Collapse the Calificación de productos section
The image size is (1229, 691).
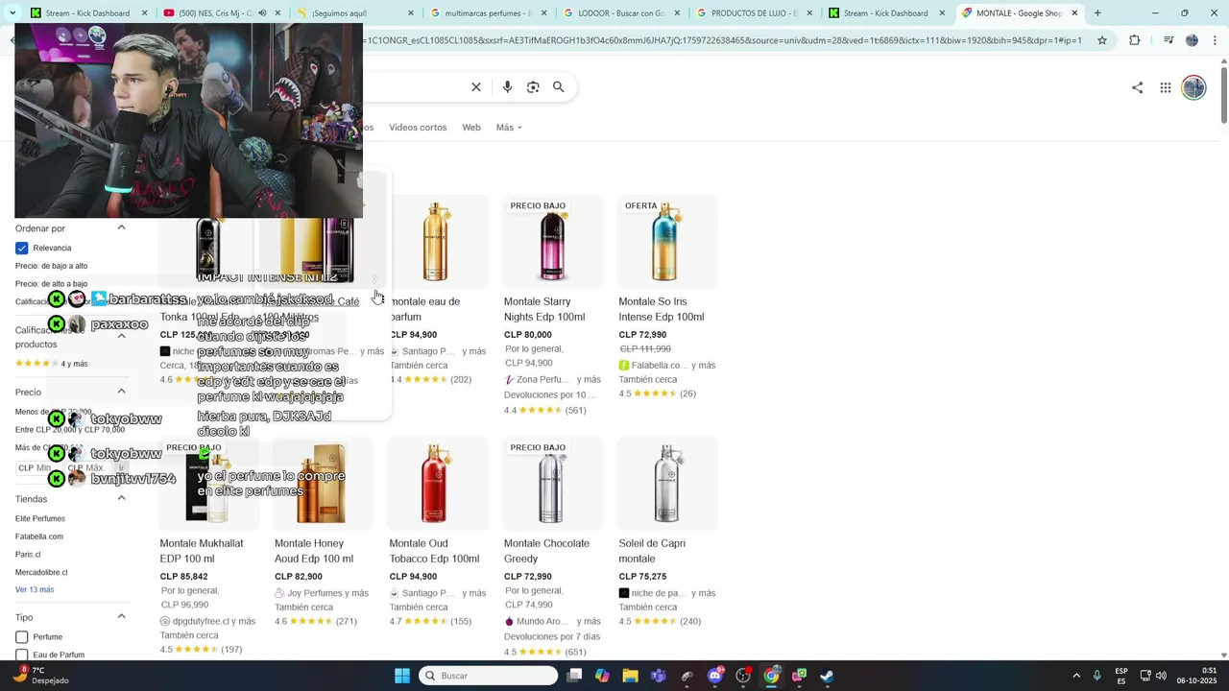[x=121, y=336]
